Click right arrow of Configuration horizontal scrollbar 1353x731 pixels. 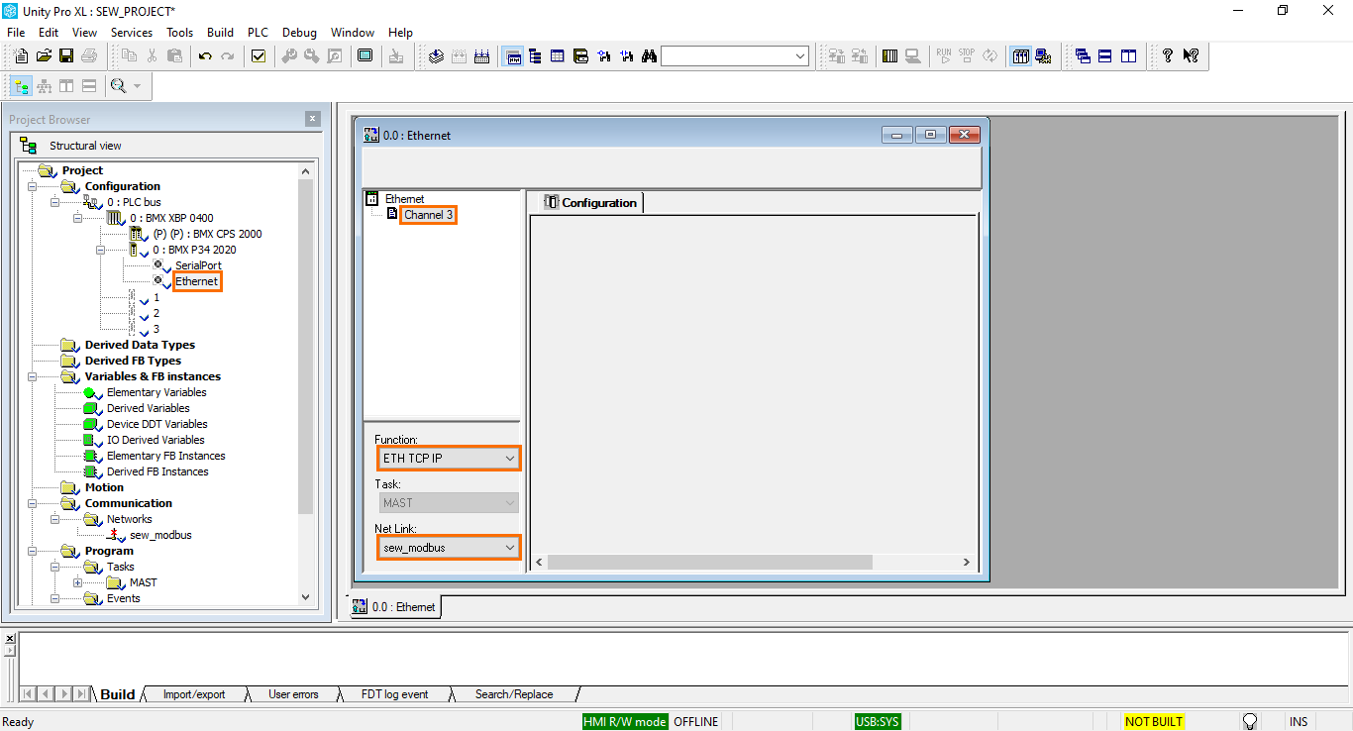tap(967, 562)
